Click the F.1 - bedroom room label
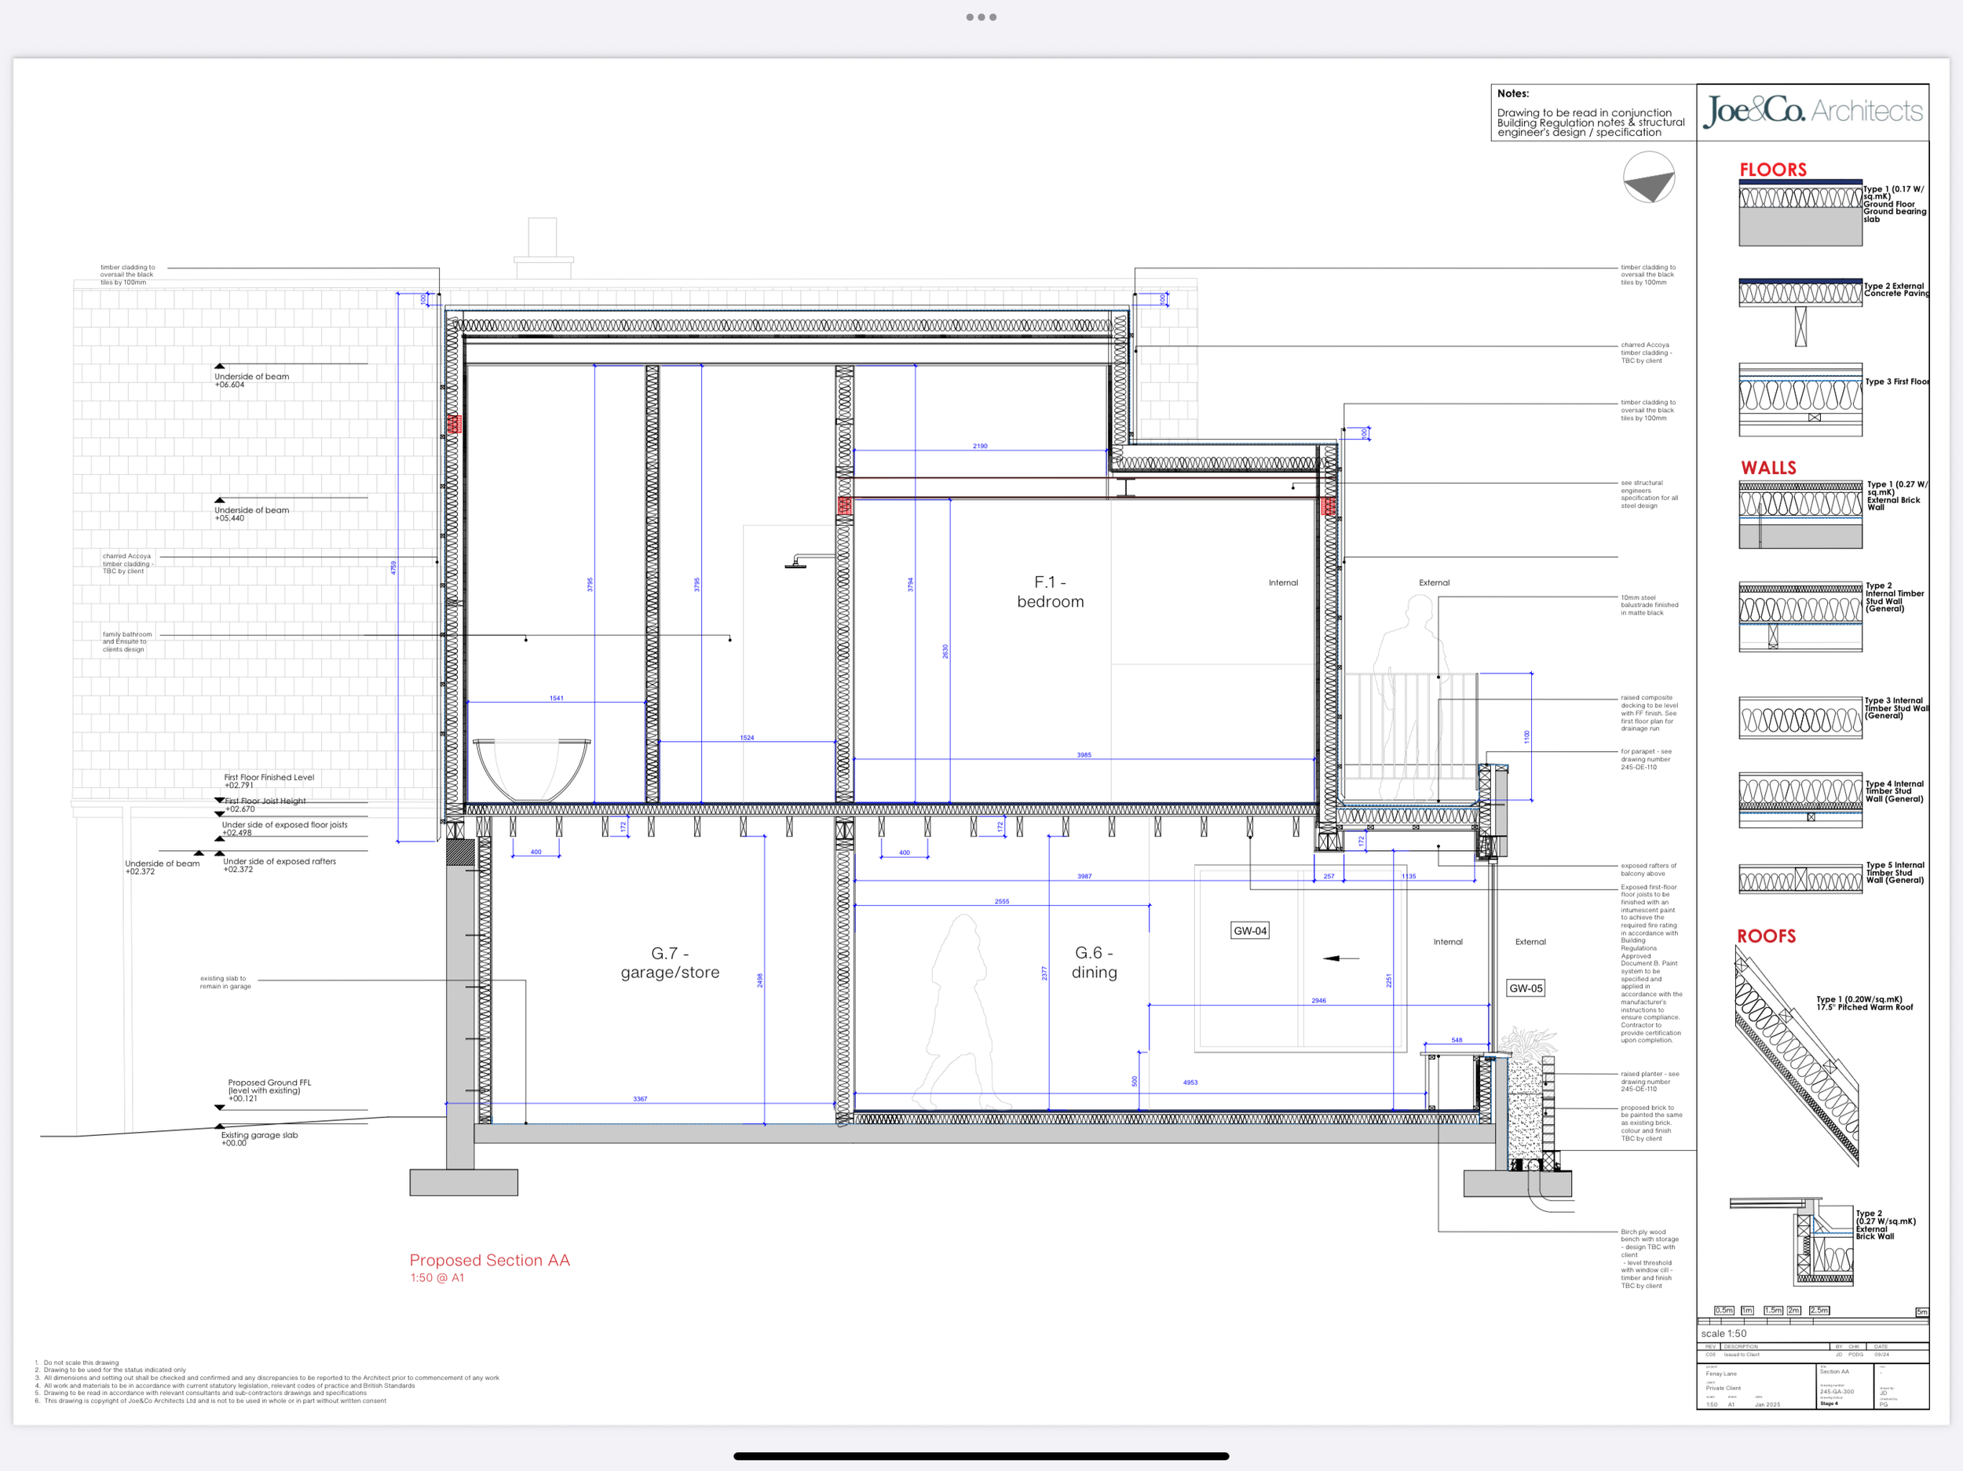Viewport: 1963px width, 1471px height. click(x=1050, y=592)
